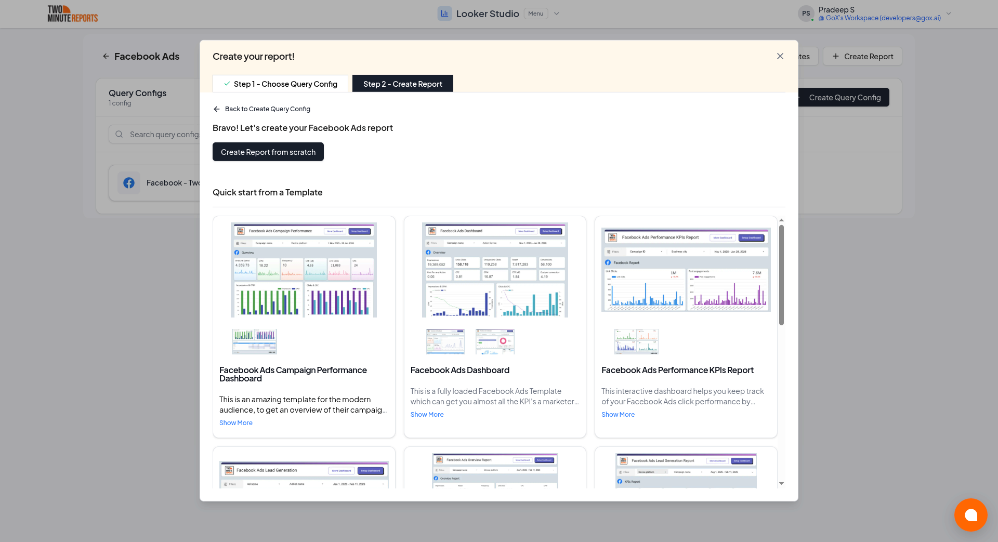Viewport: 998px width, 542px height.
Task: Click the search magnifier in Search query configs
Action: 120,134
